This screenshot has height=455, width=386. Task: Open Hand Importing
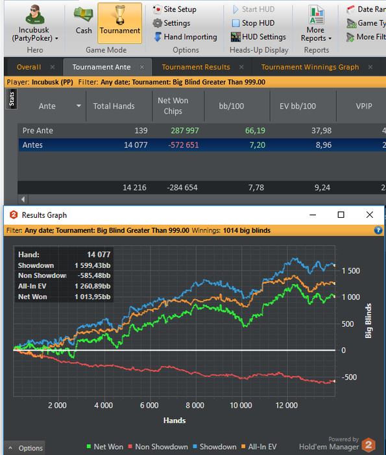(186, 37)
